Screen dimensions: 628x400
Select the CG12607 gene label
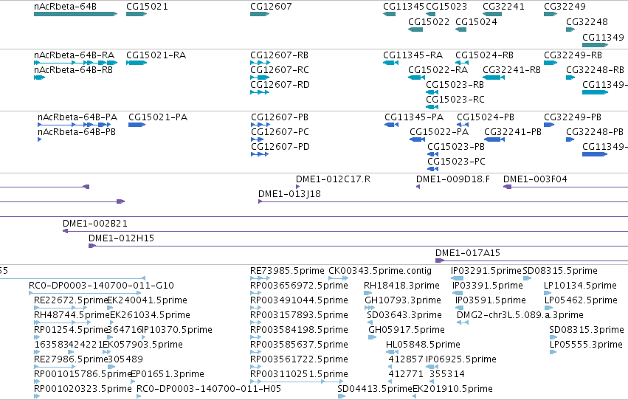[x=271, y=7]
